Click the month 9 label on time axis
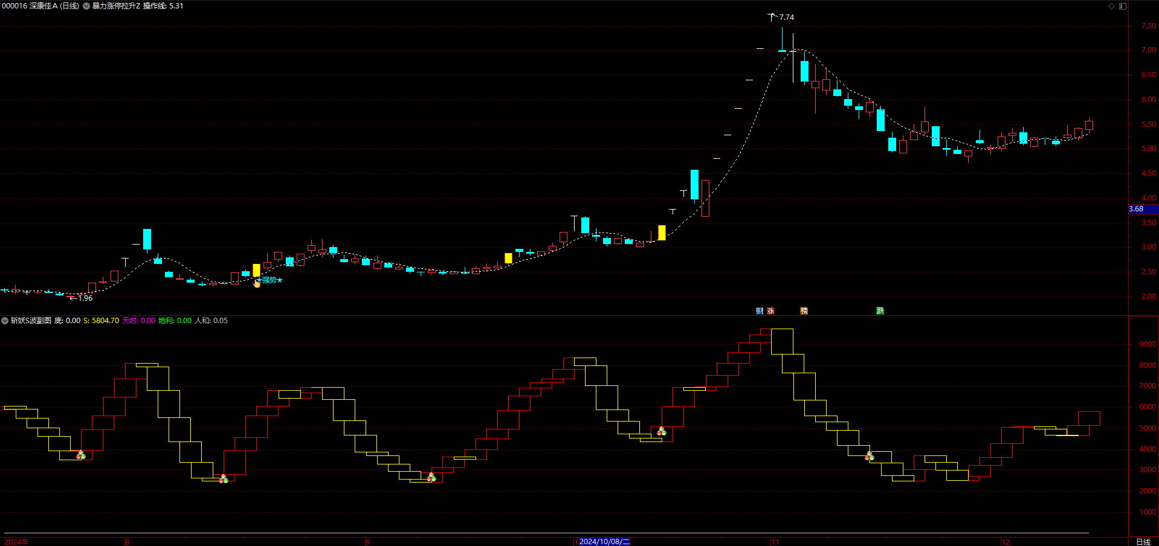Image resolution: width=1159 pixels, height=546 pixels. (367, 542)
